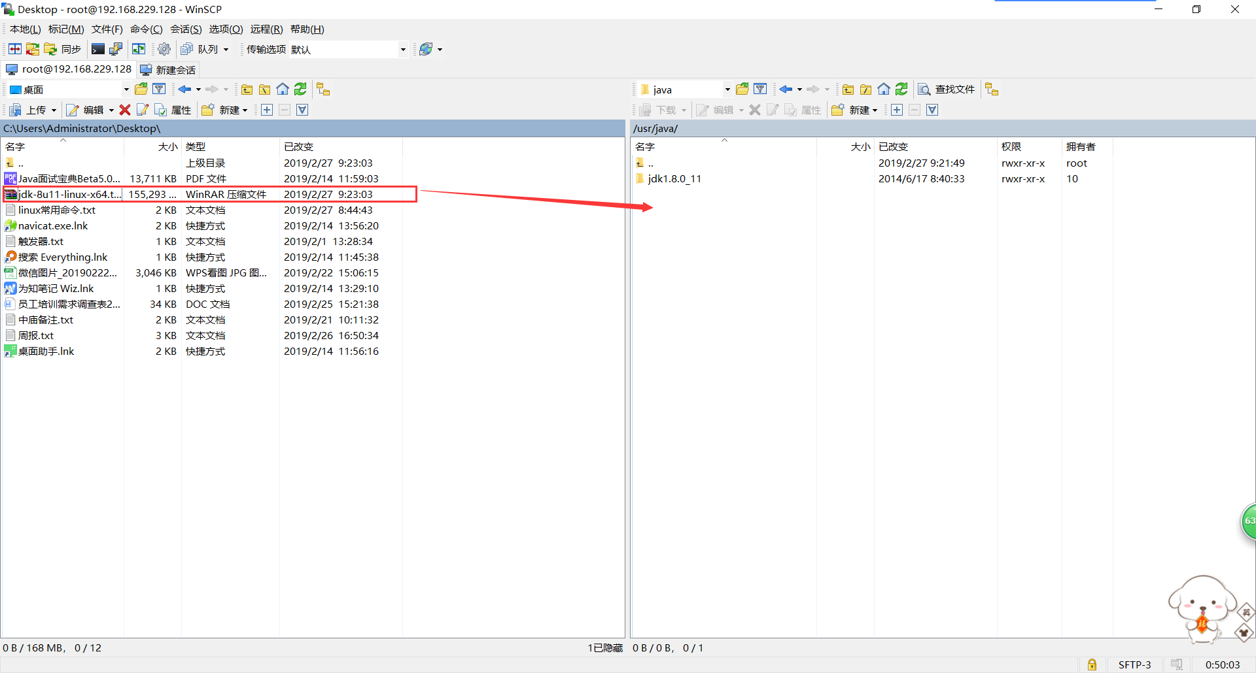Click local panel open directory folder icon
This screenshot has width=1256, height=673.
click(x=141, y=90)
